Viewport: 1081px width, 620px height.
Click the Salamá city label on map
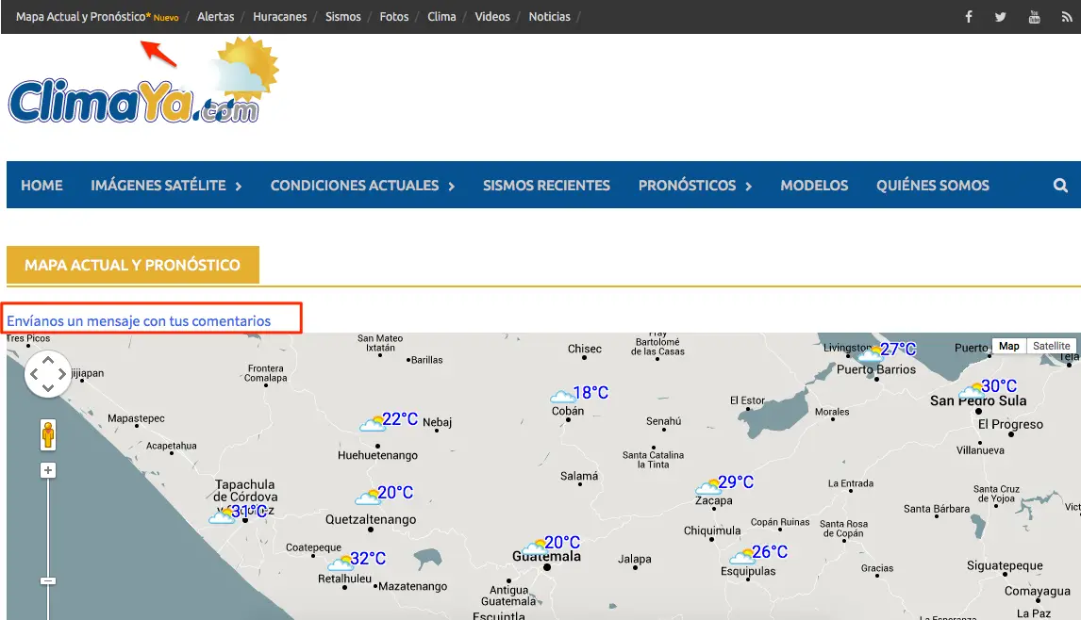579,476
